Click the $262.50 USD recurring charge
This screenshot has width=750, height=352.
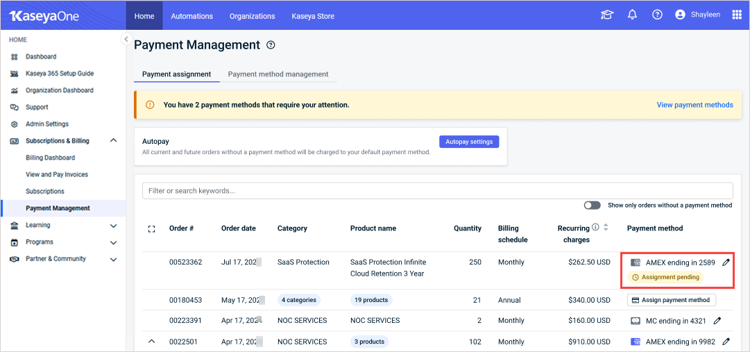pyautogui.click(x=589, y=262)
